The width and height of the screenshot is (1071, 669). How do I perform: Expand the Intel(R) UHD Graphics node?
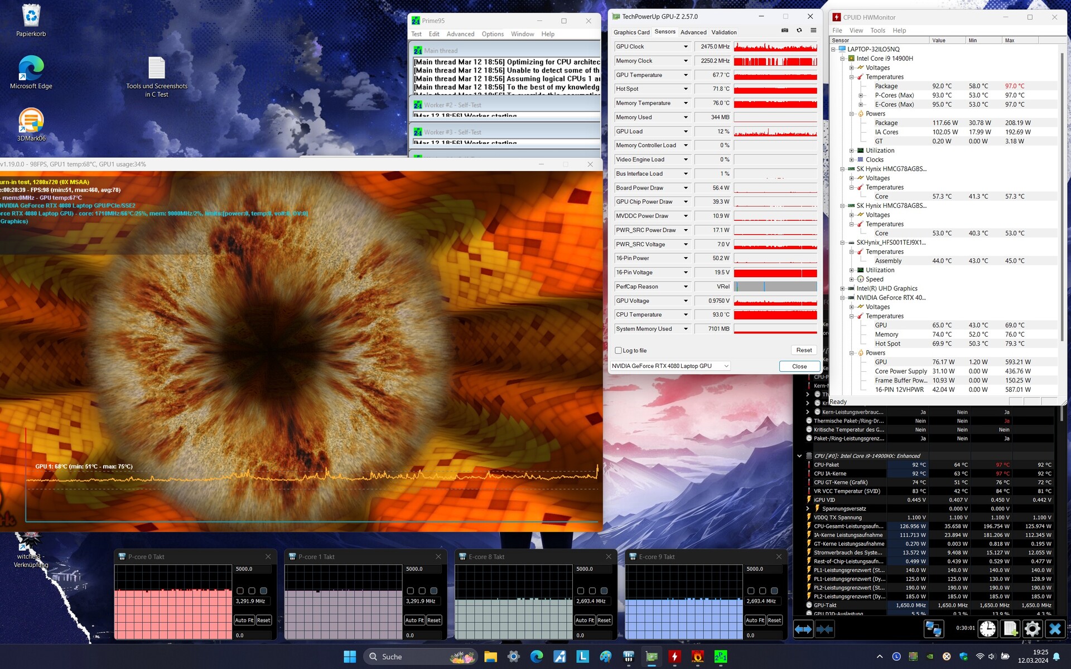(x=842, y=289)
